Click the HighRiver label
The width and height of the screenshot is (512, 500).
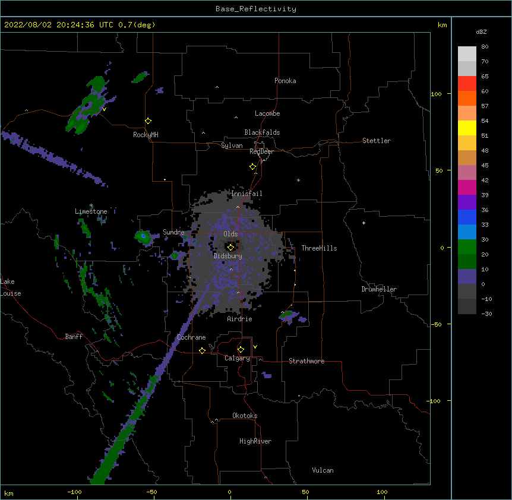point(255,441)
